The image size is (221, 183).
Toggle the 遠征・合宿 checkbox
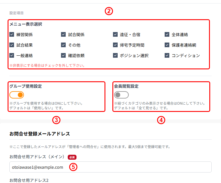point(115,34)
